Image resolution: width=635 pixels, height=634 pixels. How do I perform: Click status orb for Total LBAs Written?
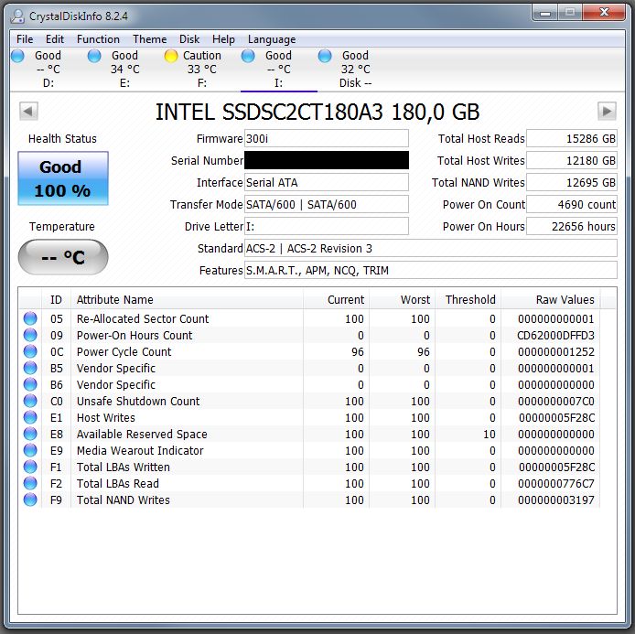30,467
